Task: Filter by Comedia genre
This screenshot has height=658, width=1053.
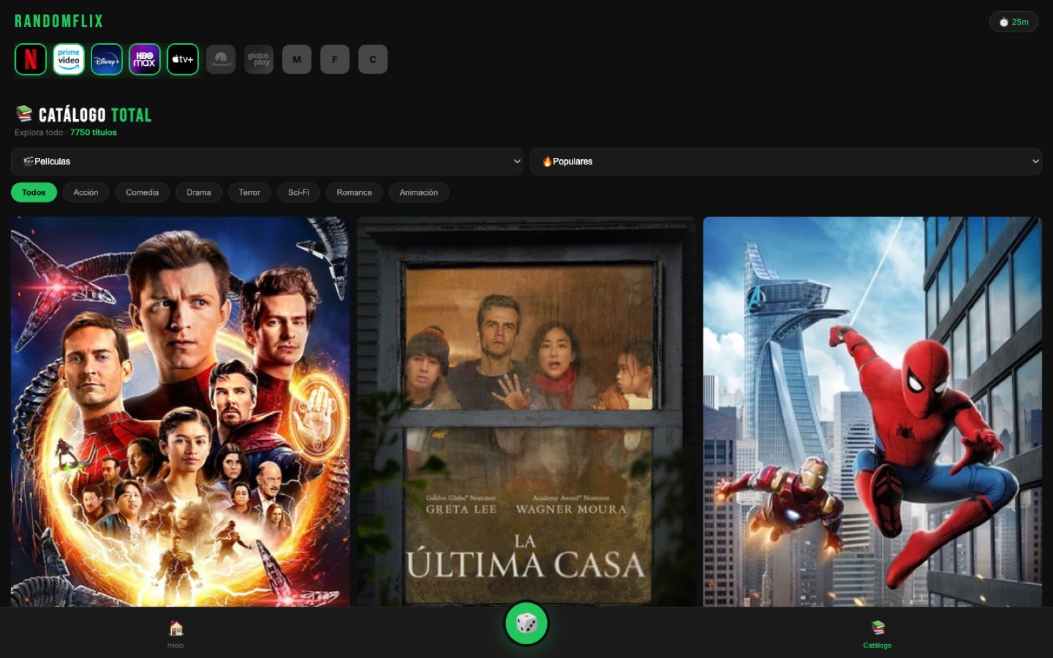Action: tap(142, 192)
